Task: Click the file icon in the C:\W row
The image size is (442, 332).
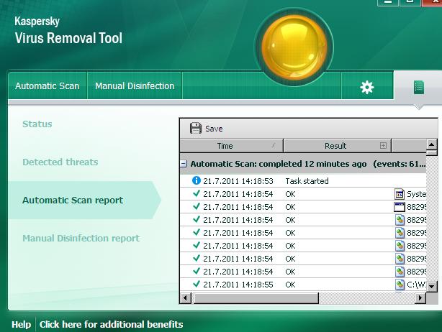Action: [x=400, y=285]
